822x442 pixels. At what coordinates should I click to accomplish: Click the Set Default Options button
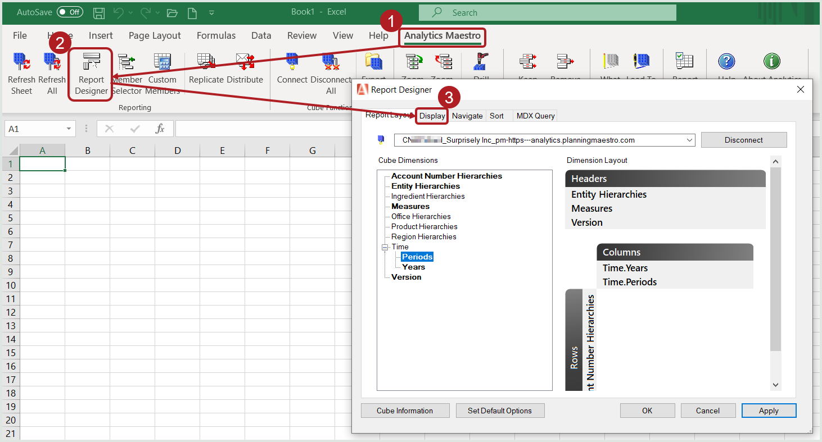tap(500, 411)
